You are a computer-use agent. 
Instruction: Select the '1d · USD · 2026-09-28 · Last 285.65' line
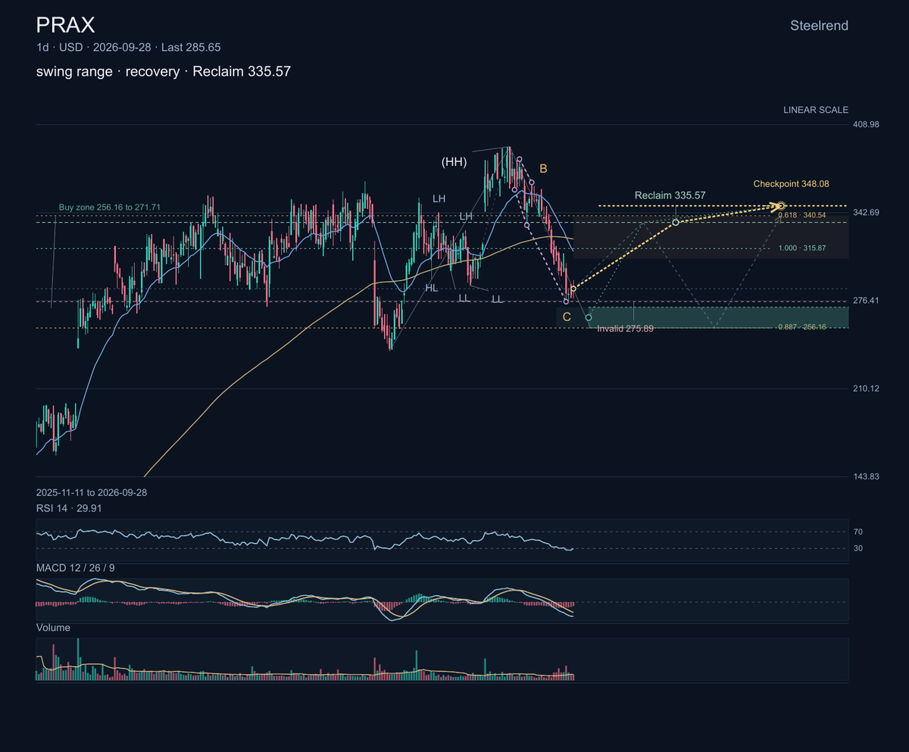(129, 47)
